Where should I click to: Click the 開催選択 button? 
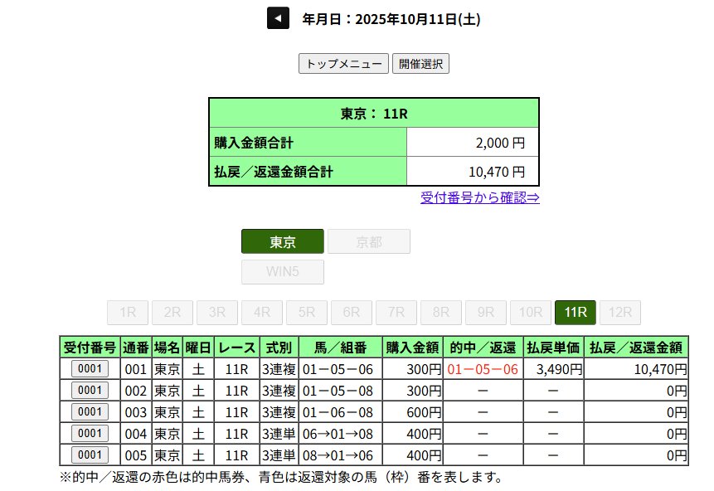tap(420, 64)
